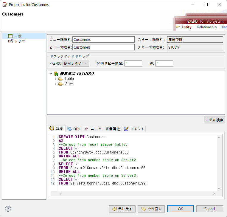
Task: Click the やり直し button
Action: click(151, 209)
